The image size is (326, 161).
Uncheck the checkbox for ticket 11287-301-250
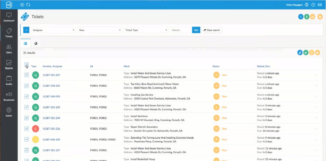[26, 107]
